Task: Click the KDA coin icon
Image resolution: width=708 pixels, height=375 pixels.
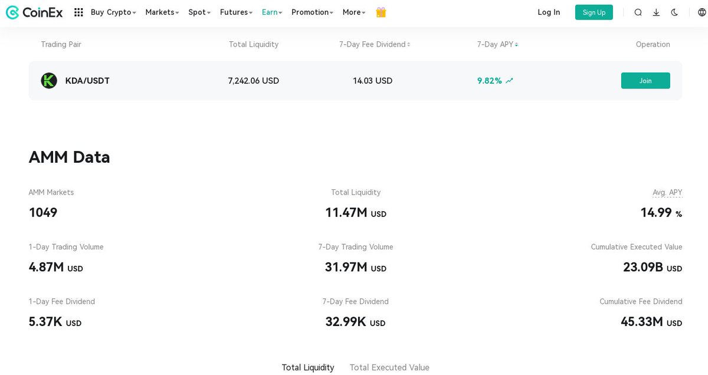Action: pos(49,81)
